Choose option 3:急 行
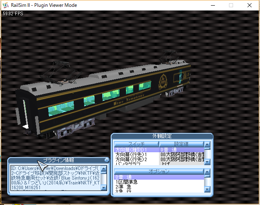This screenshot has width=260, height=205. click(159, 191)
